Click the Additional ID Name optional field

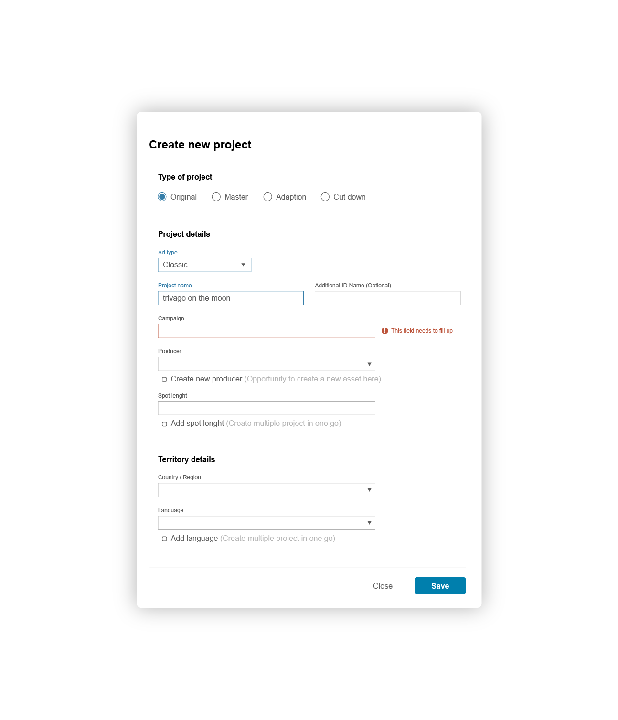pyautogui.click(x=387, y=297)
